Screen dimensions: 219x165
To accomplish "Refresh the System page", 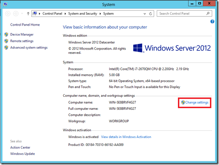I will click(x=151, y=13).
